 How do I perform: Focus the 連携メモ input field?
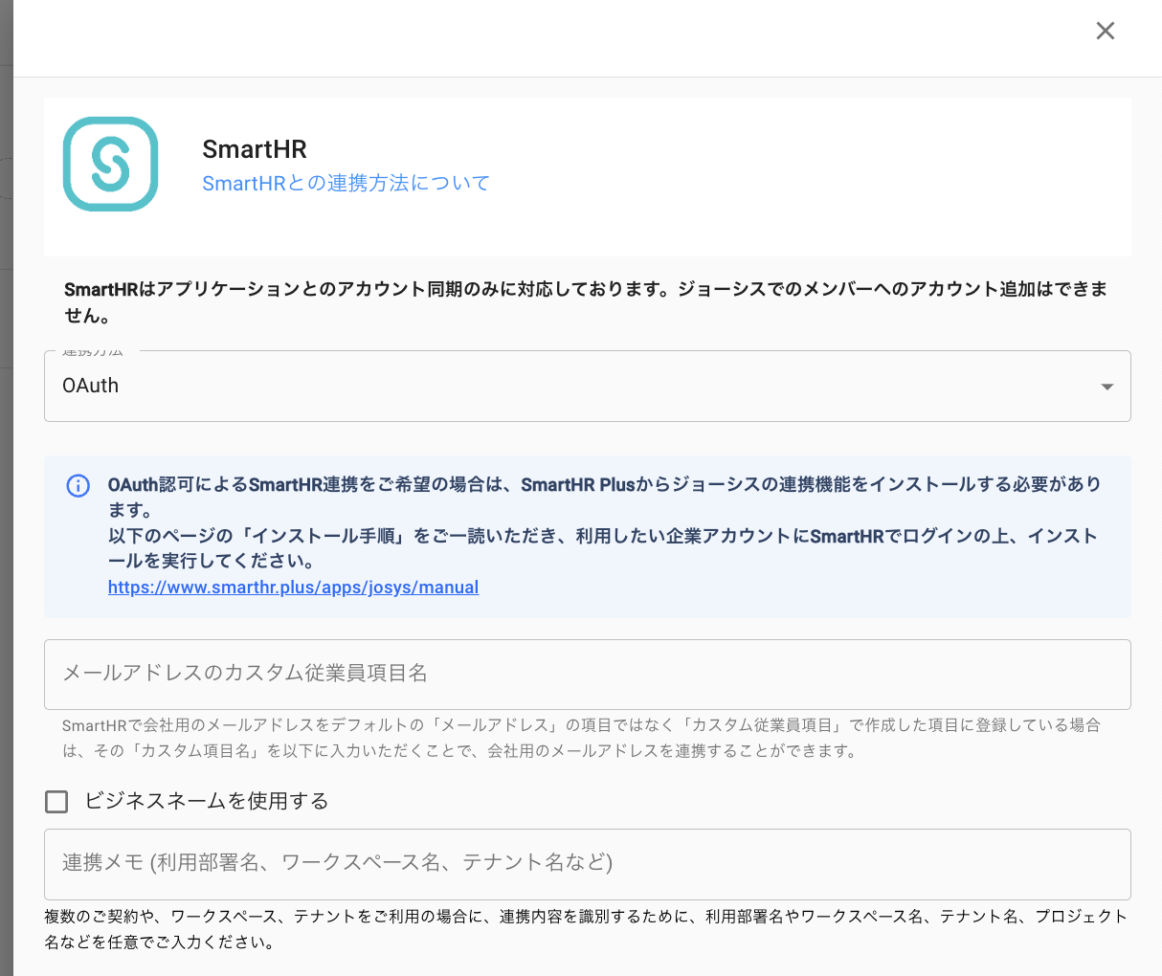[x=586, y=863]
